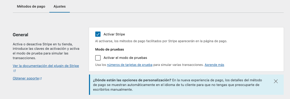This screenshot has height=99, width=290.
Task: Open Ver la documentación del plugin de Stripe
Action: (46, 66)
